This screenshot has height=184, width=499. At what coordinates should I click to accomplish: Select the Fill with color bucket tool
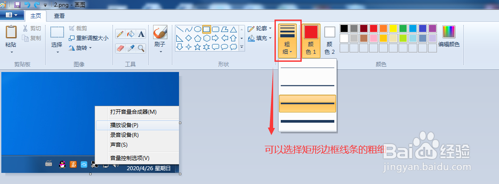pos(131,34)
